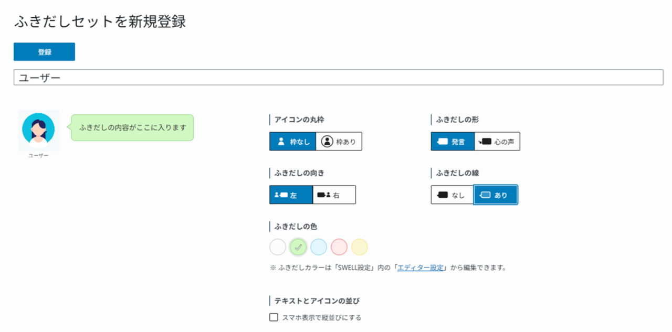672x332 pixels.
Task: Set bubble direction to 左
Action: pos(291,195)
